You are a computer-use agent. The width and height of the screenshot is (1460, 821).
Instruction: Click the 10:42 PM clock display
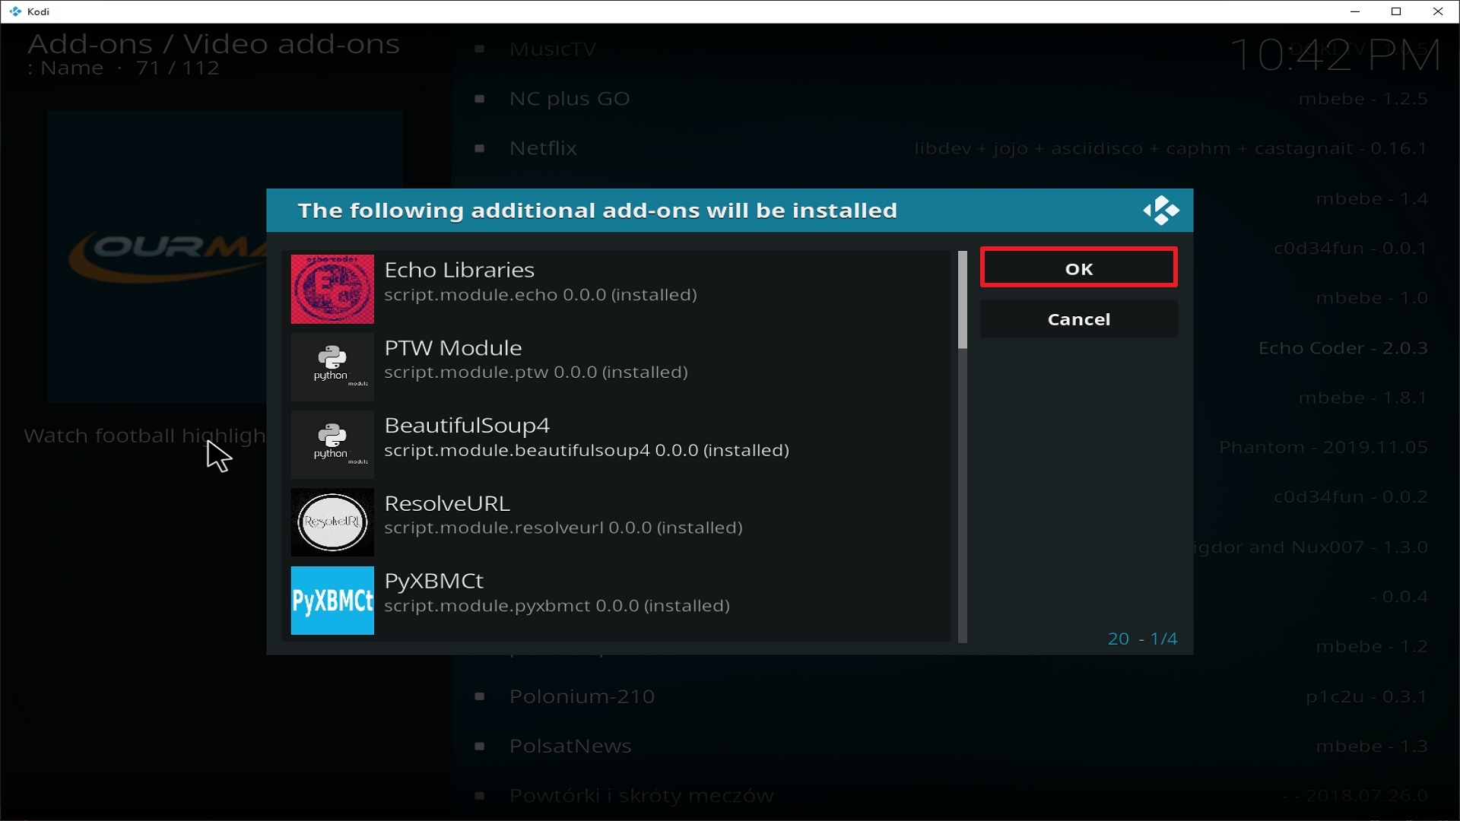click(1335, 55)
